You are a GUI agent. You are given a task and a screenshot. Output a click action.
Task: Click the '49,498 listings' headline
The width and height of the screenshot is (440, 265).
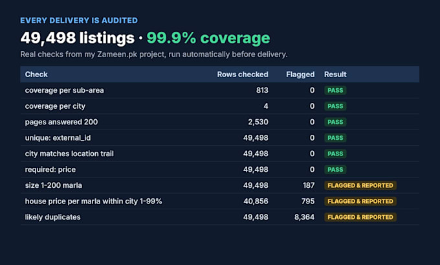coord(78,38)
